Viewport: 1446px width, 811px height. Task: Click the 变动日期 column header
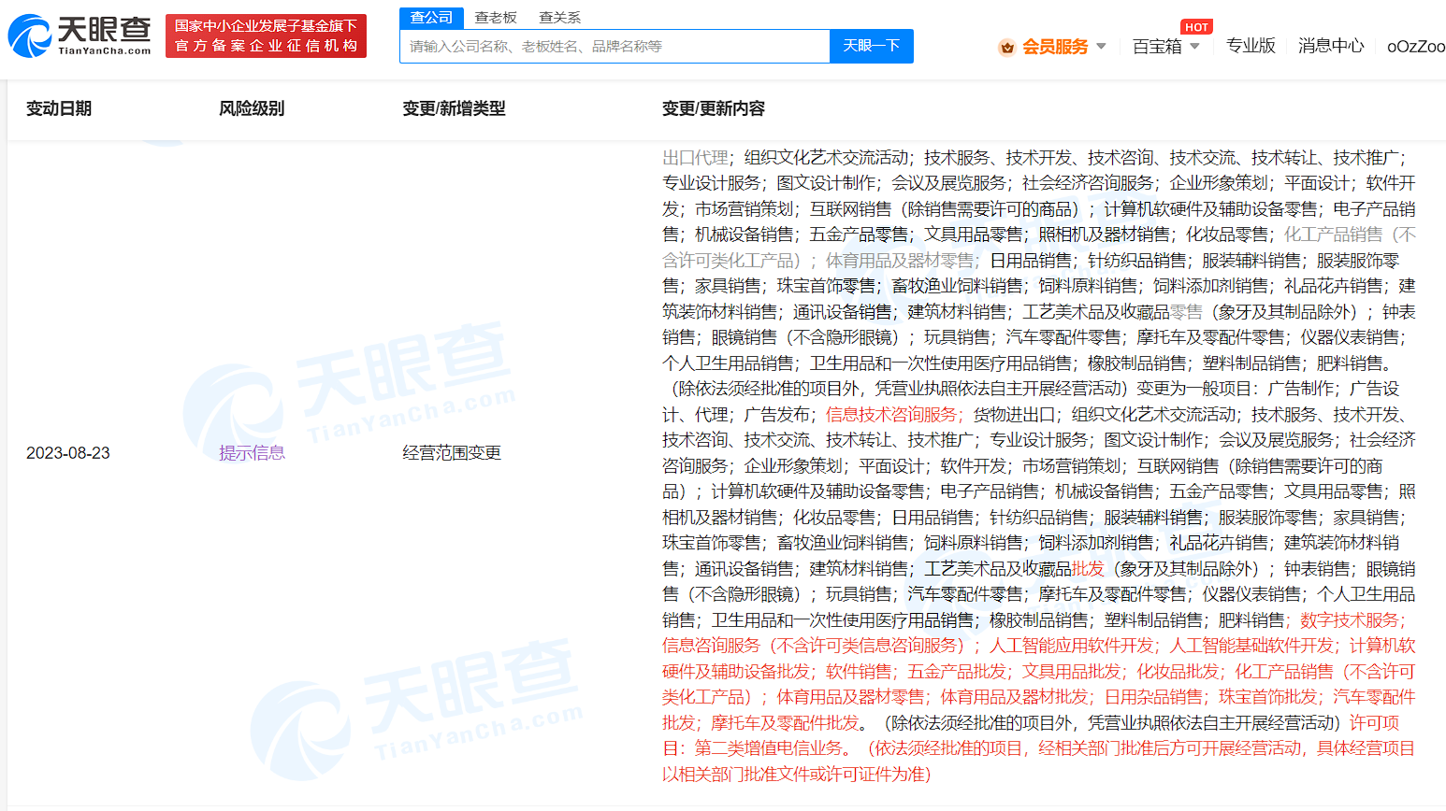click(59, 108)
